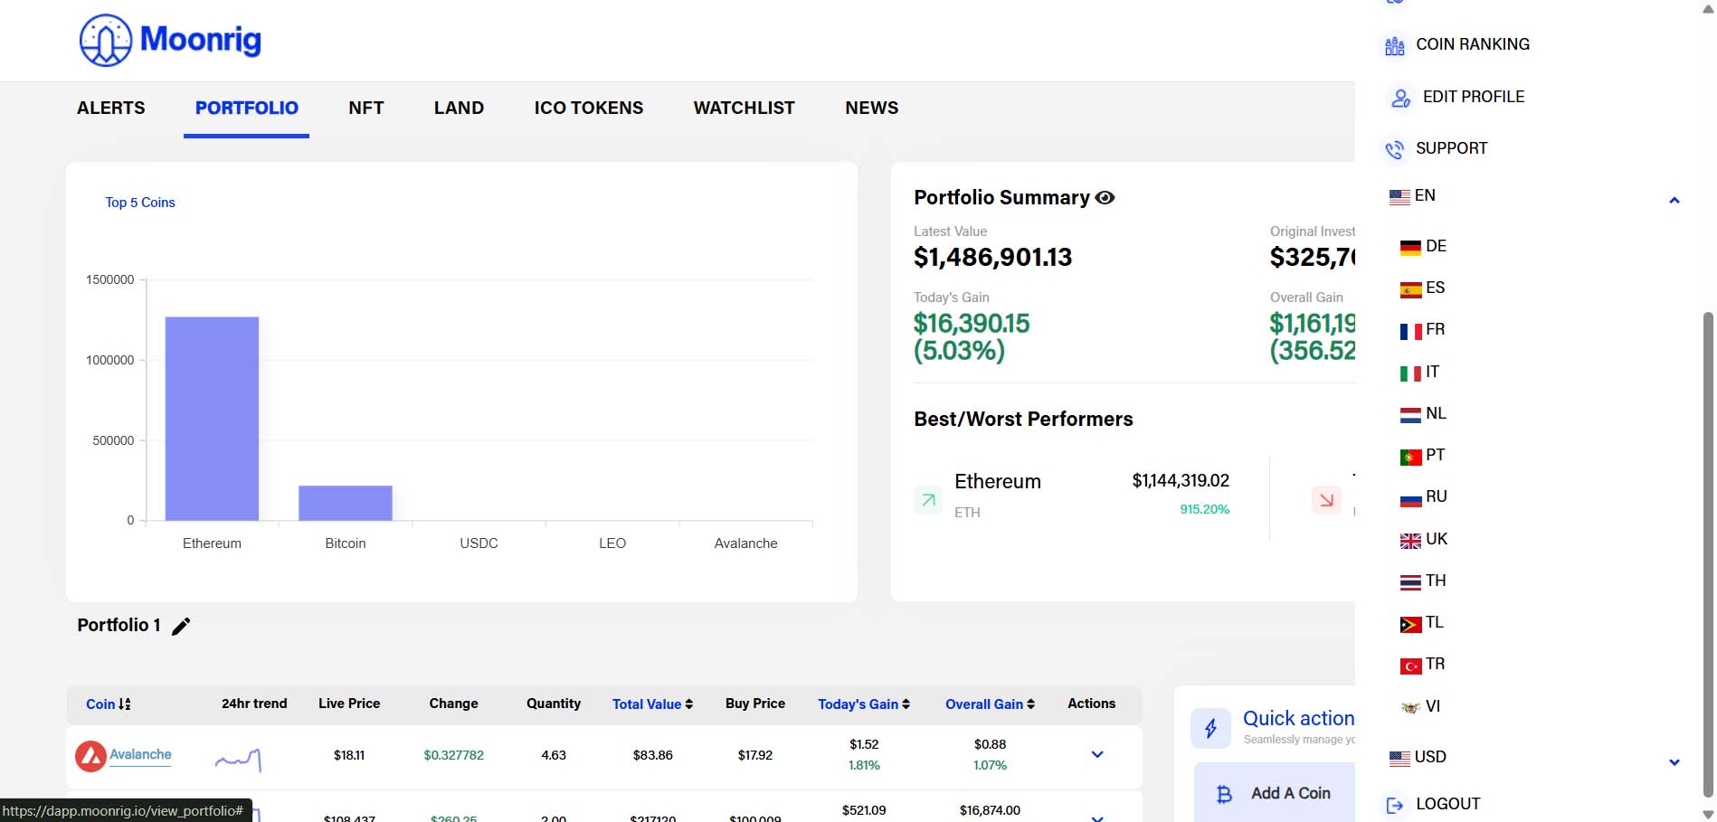The width and height of the screenshot is (1717, 822).
Task: Click the USDC label on chart axis
Action: 479,543
